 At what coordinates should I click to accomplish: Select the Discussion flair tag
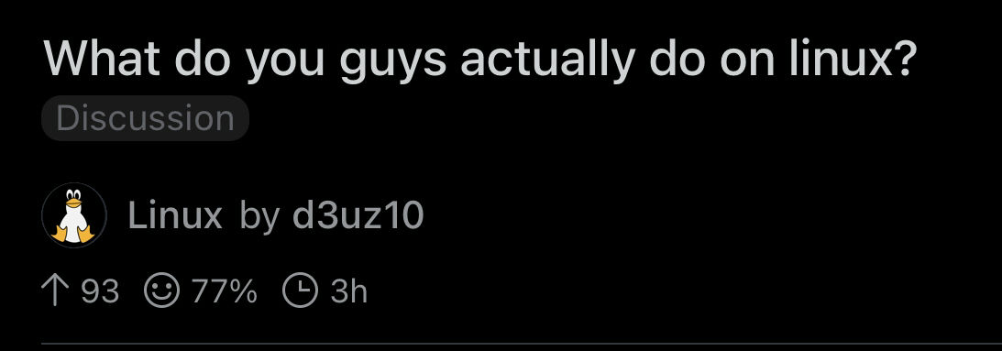click(145, 118)
